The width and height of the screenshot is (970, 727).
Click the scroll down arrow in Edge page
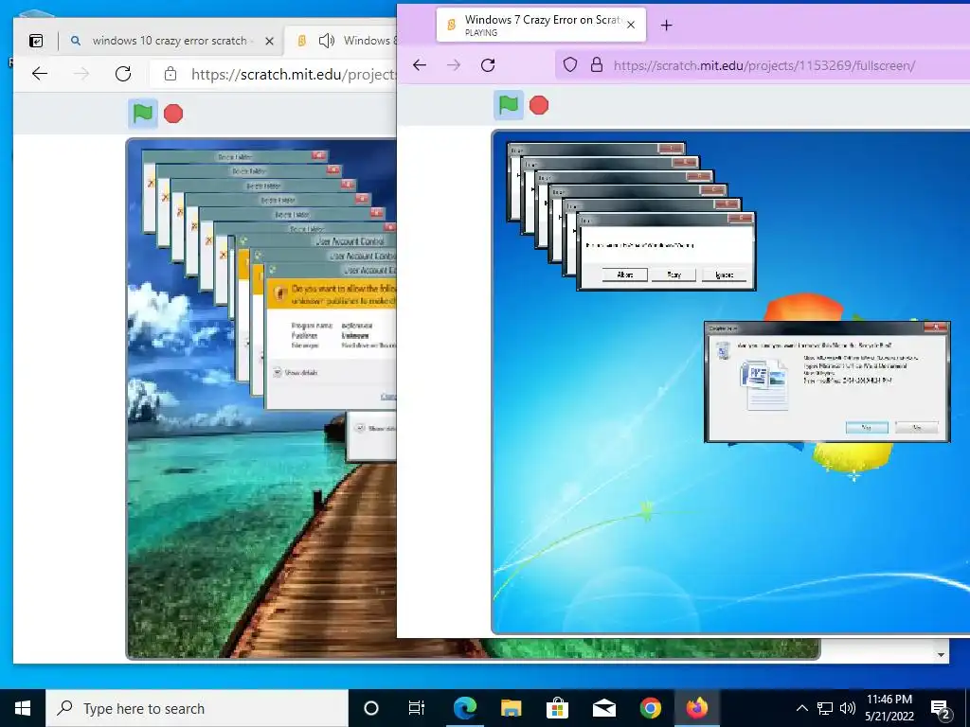(x=941, y=654)
